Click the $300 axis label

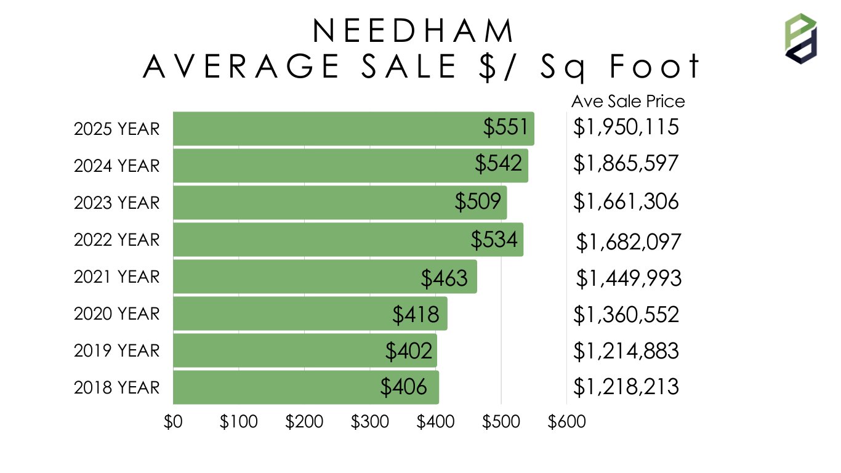(370, 422)
